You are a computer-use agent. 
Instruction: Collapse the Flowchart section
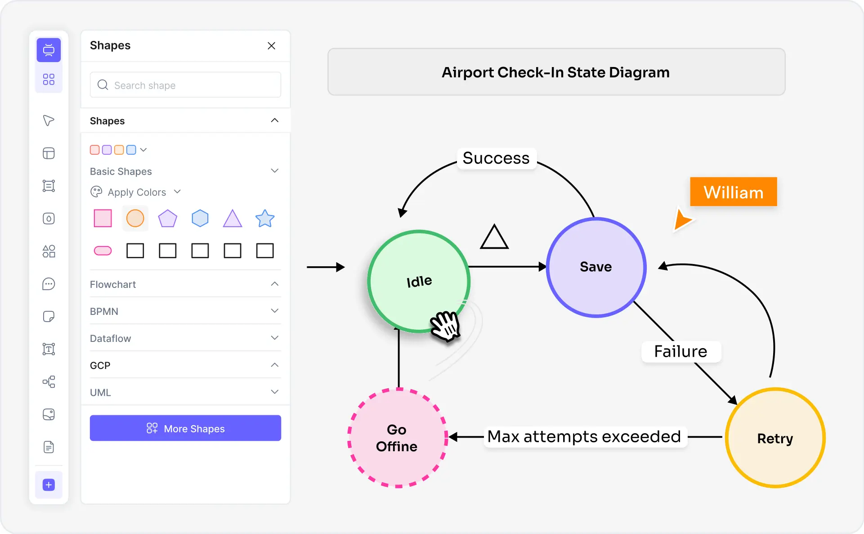pyautogui.click(x=274, y=284)
